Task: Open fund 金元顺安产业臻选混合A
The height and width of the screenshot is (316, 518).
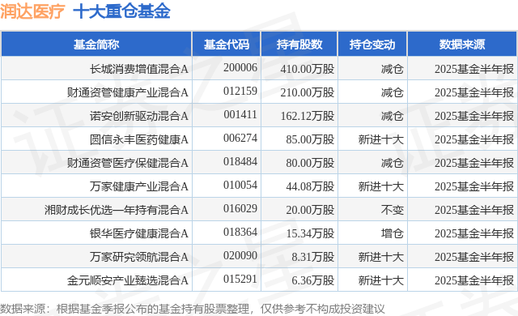Action: pos(128,280)
